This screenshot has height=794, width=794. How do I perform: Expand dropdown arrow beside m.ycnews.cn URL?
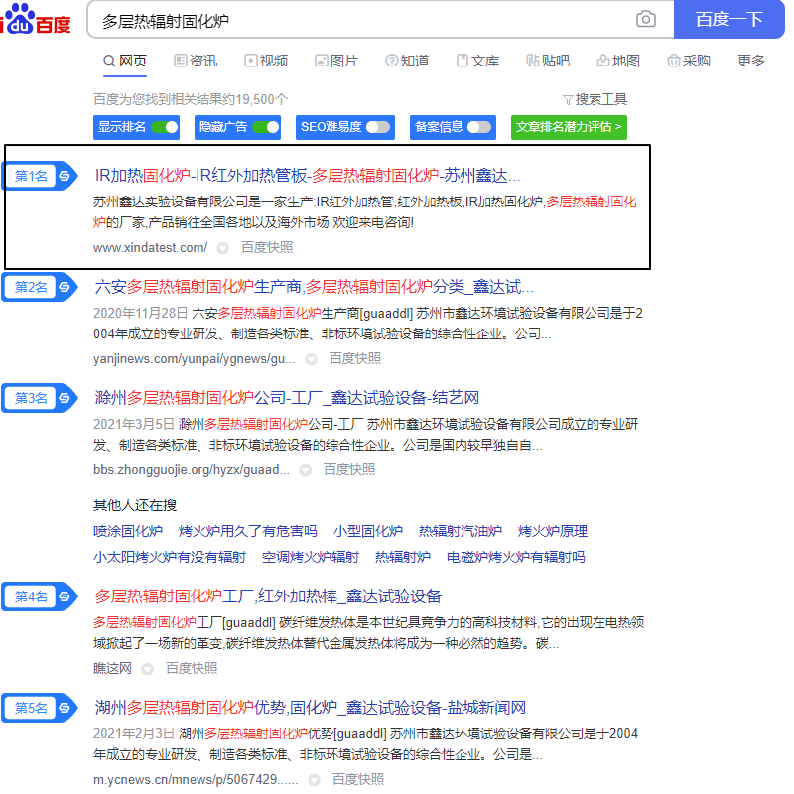click(x=314, y=780)
